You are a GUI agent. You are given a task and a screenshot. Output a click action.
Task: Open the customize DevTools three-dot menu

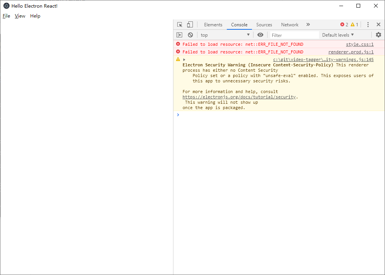pyautogui.click(x=368, y=24)
